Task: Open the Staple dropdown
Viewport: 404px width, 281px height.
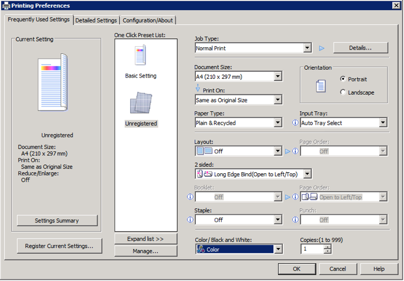Action: [277, 219]
